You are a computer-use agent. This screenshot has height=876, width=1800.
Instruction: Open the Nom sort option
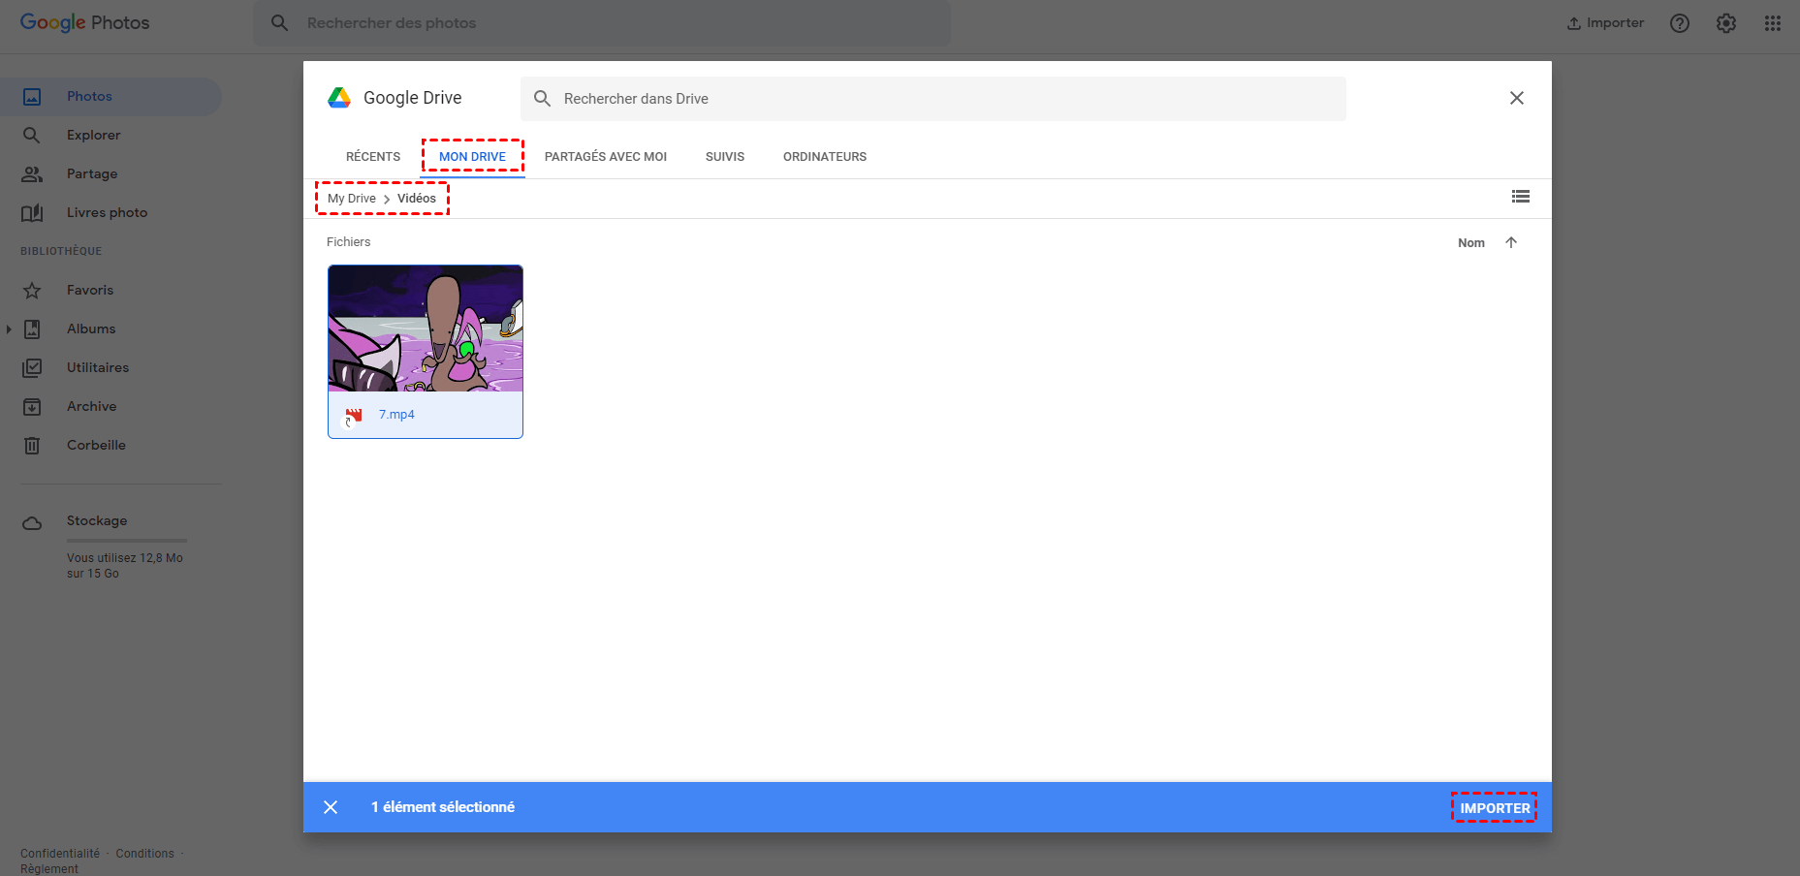point(1471,243)
